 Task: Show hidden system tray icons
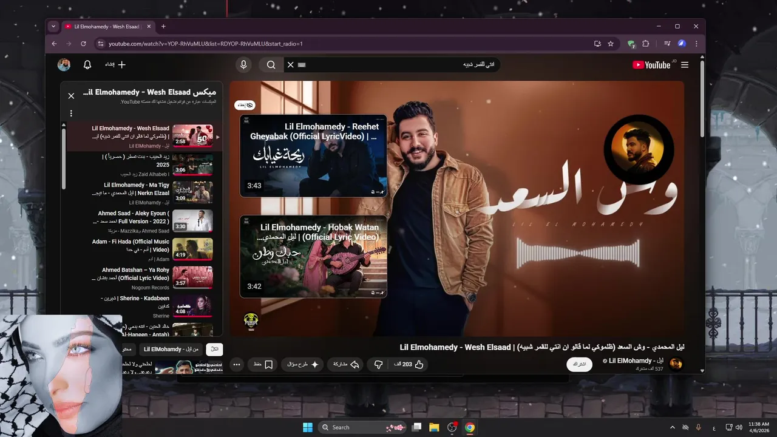click(672, 427)
